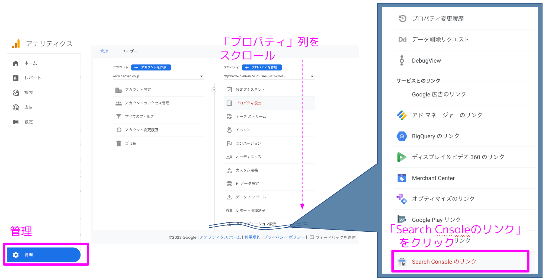Image resolution: width=545 pixels, height=280 pixels.
Task: Open Google Play リンク icon
Action: tap(402, 219)
